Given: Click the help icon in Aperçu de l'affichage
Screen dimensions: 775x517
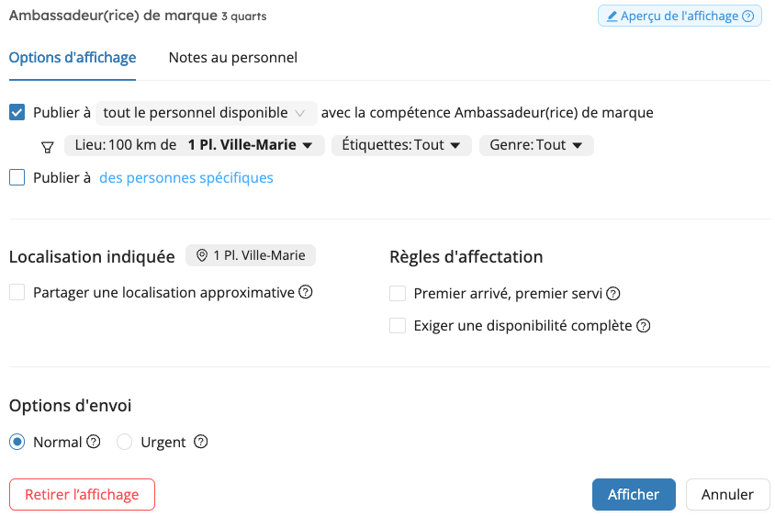Looking at the screenshot, I should click(x=748, y=17).
